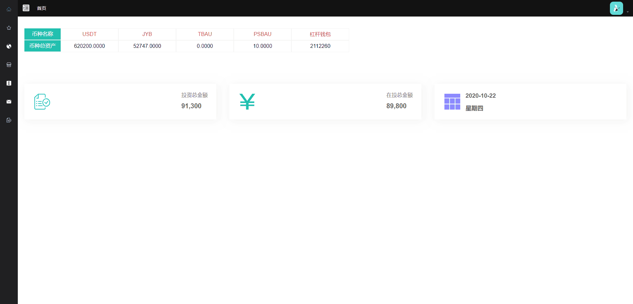Click the PSBAU column header

[x=262, y=34]
